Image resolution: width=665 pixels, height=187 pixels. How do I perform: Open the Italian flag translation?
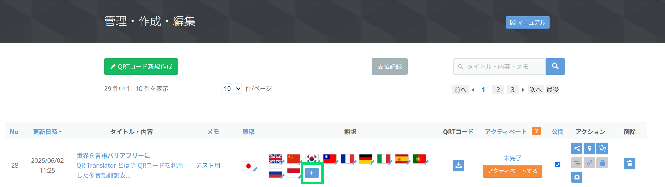pos(384,159)
